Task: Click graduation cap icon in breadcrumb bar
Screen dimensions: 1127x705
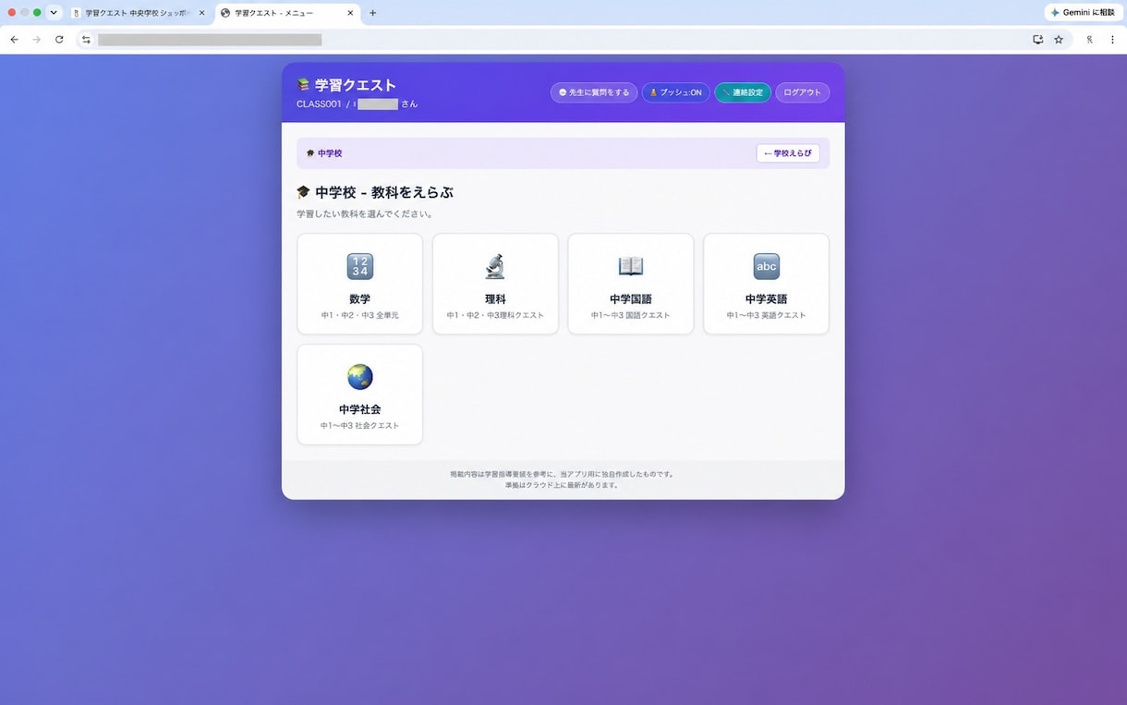Action: 310,153
